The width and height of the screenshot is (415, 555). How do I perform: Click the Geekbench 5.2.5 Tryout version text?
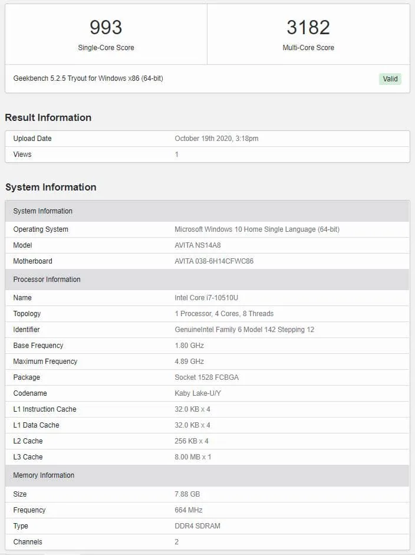(88, 78)
